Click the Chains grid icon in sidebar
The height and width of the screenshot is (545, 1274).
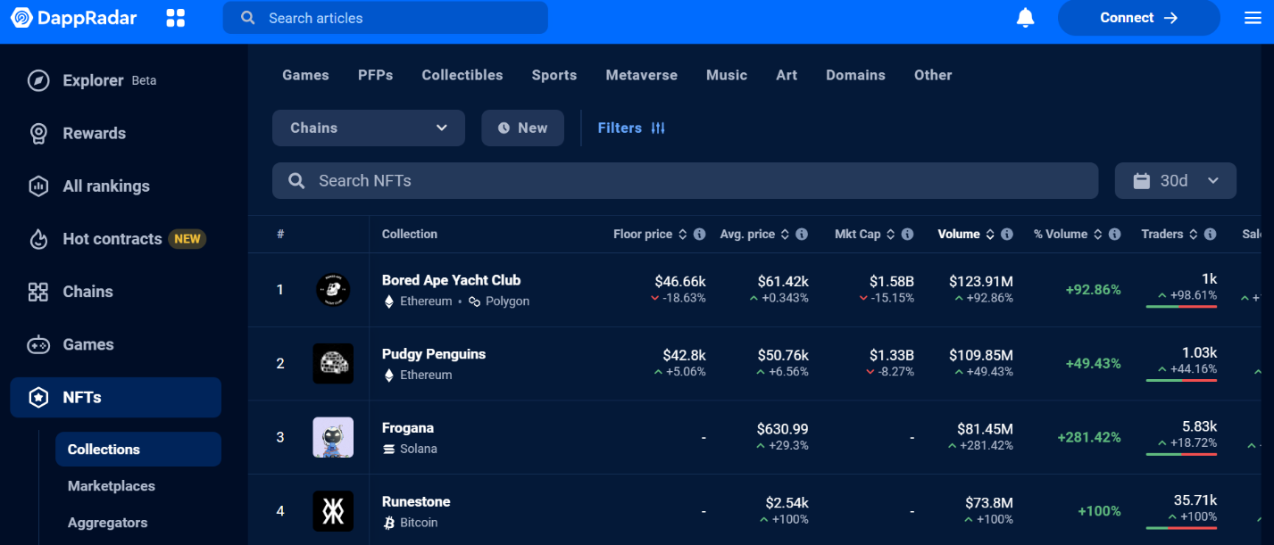38,292
